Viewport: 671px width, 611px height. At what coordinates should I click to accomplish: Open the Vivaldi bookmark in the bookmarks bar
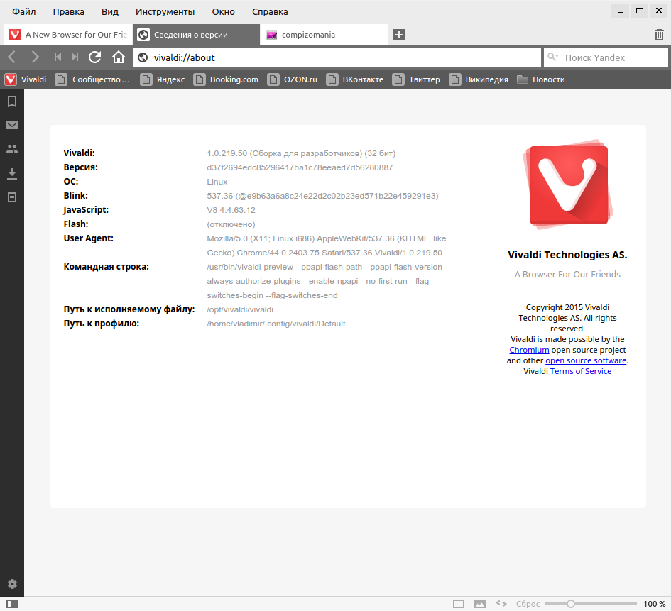(x=26, y=79)
